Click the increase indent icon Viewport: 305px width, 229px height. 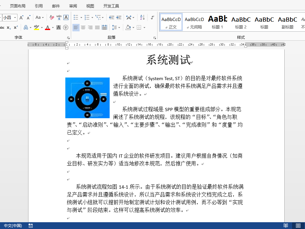[118, 17]
